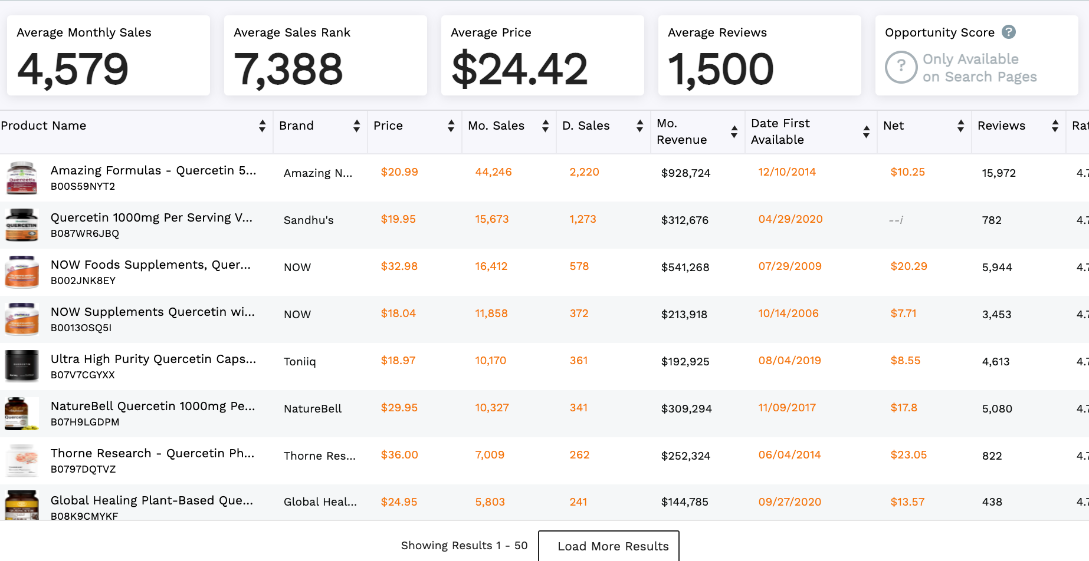This screenshot has height=561, width=1089.
Task: Open Sandhu's Quercetin 1000mg product thumbnail
Action: click(x=22, y=225)
